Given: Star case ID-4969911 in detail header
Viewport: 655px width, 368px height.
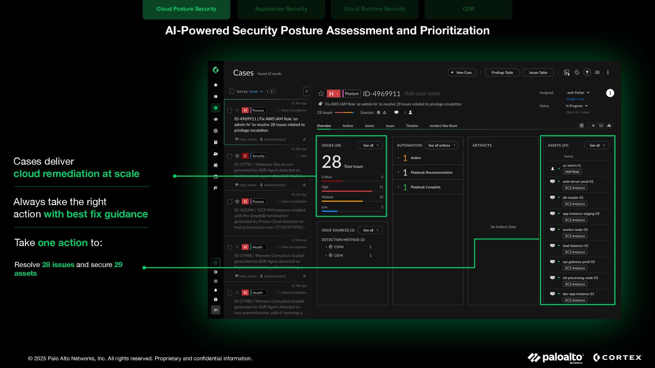Looking at the screenshot, I should point(321,93).
